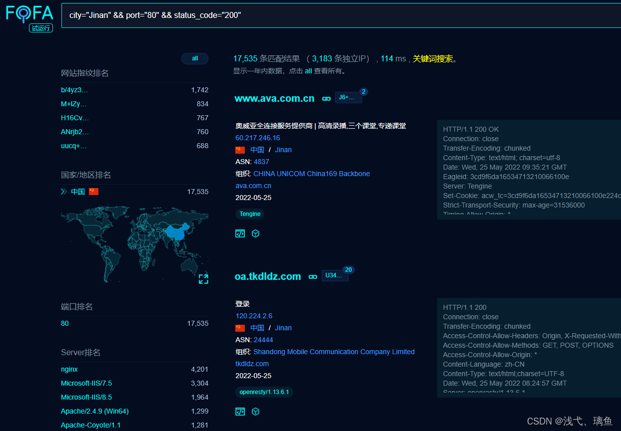Click Jinan city link under ava.com.cn result
The width and height of the screenshot is (621, 431).
click(283, 150)
